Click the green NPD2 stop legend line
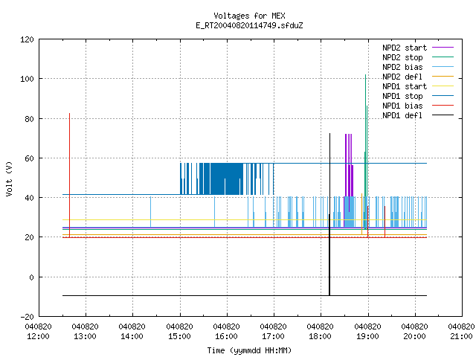This screenshot has height=357, width=476. point(443,57)
